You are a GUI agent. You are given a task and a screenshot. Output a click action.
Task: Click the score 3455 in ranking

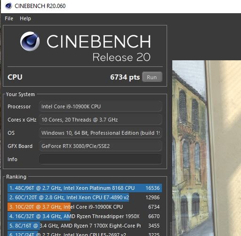[154, 226]
